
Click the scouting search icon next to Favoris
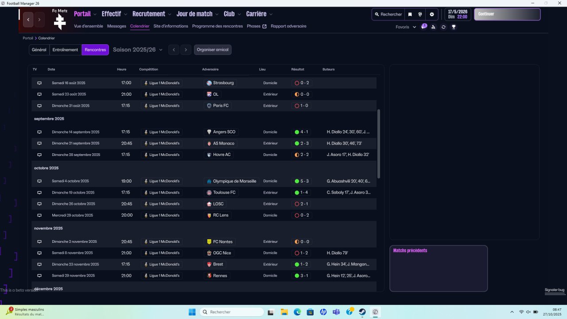tap(433, 27)
